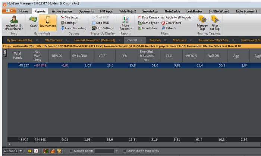Screen dimensions: 261x156
Task: Open the Opponents tab
Action: tap(86, 11)
